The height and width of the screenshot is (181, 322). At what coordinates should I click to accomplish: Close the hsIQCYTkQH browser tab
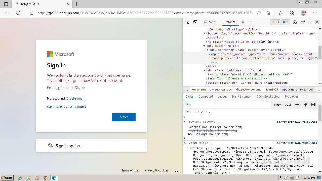pyautogui.click(x=68, y=4)
